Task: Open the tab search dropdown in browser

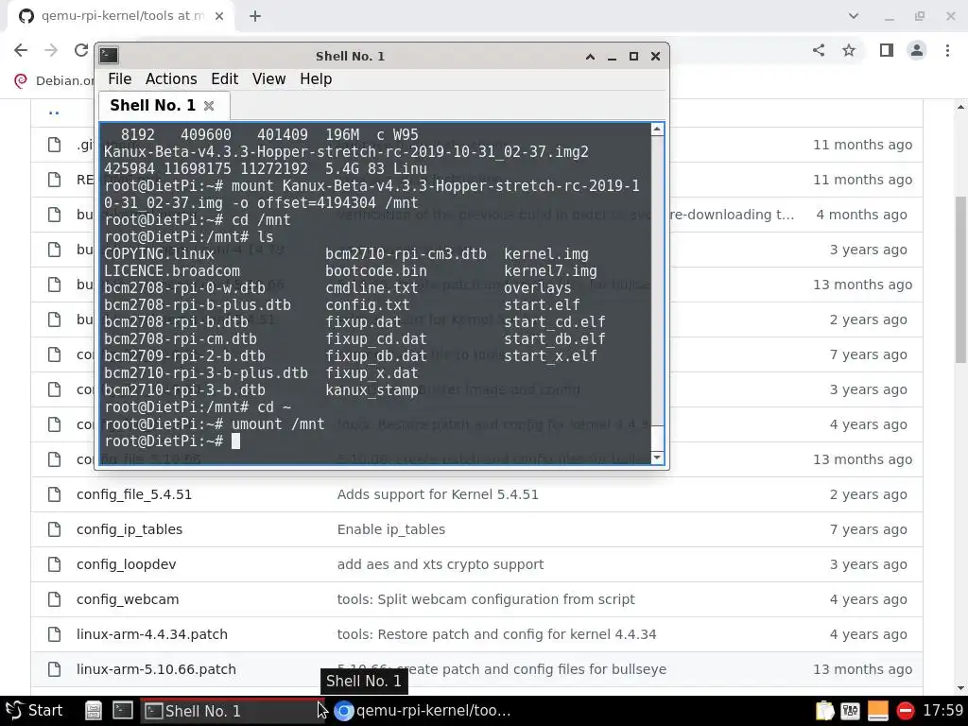Action: [x=854, y=16]
